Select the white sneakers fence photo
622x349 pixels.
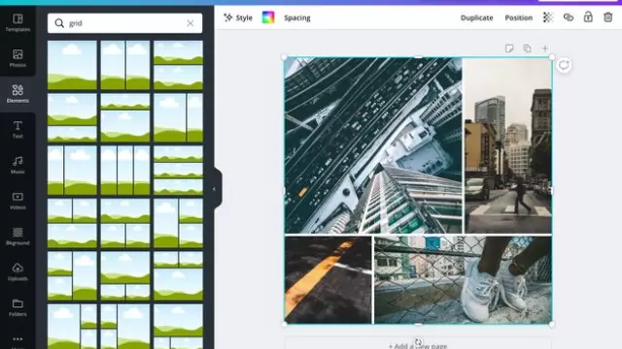463,280
